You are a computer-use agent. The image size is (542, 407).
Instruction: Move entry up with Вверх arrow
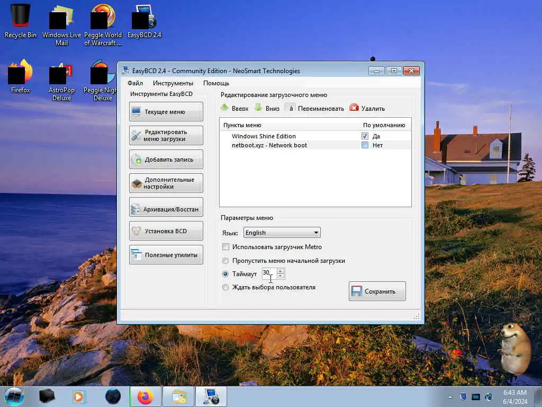[224, 108]
